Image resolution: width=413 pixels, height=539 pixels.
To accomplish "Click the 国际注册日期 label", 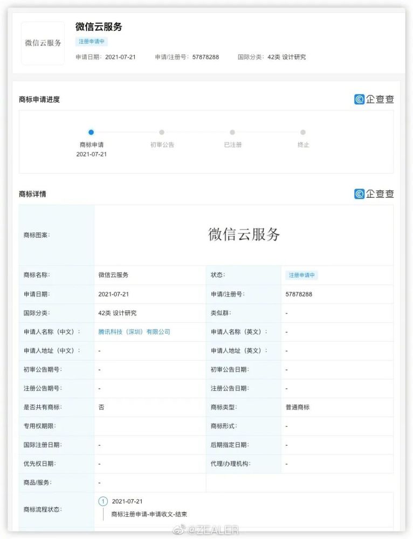I will [43, 445].
